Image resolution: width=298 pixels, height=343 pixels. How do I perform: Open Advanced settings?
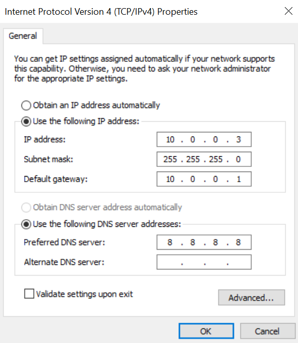click(x=251, y=297)
